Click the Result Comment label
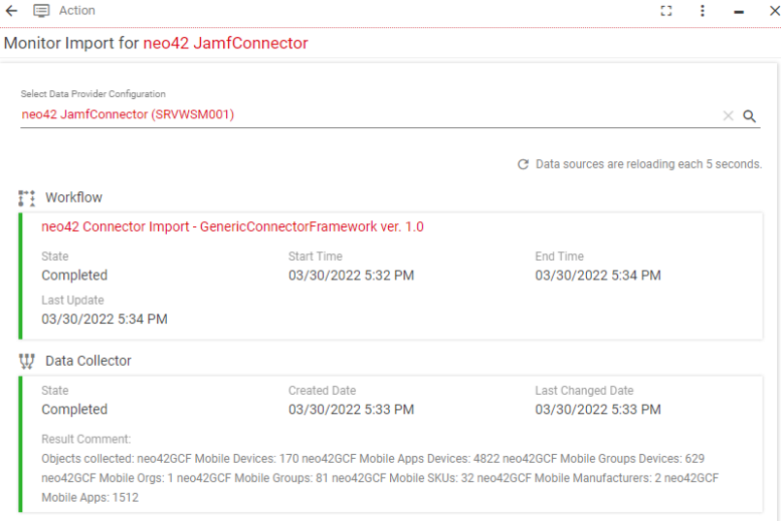 pyautogui.click(x=86, y=440)
